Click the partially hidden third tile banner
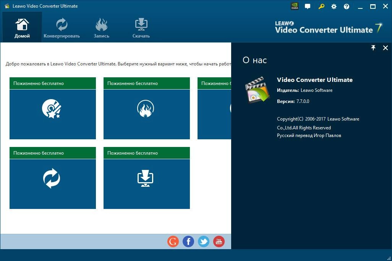Viewport: 392px width, 261px height. coord(214,83)
